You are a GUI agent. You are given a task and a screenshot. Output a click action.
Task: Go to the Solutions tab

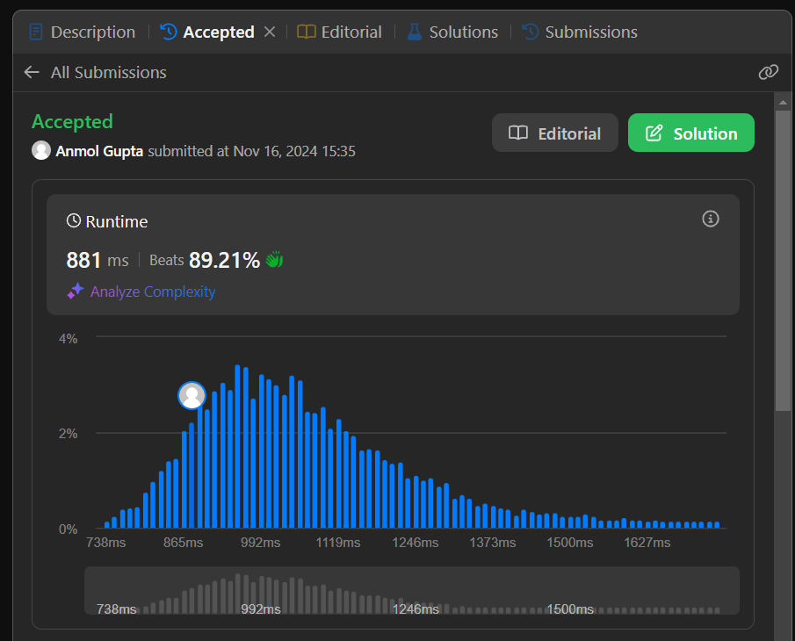point(452,32)
